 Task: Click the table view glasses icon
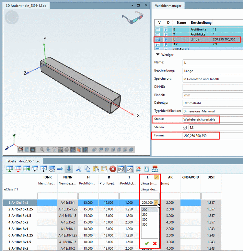[52, 169]
